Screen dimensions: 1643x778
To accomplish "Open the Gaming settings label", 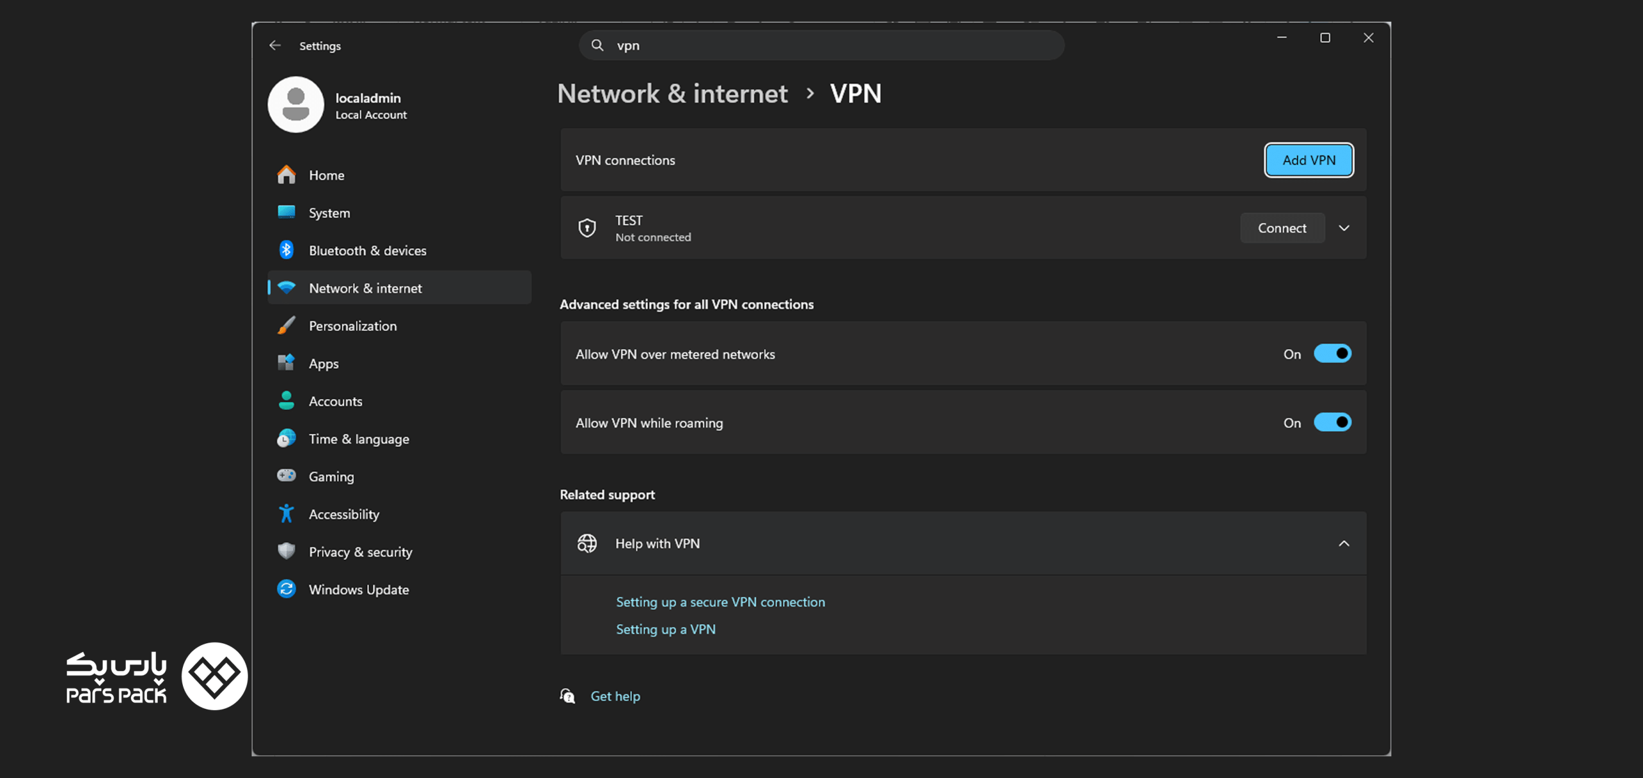I will (x=331, y=477).
